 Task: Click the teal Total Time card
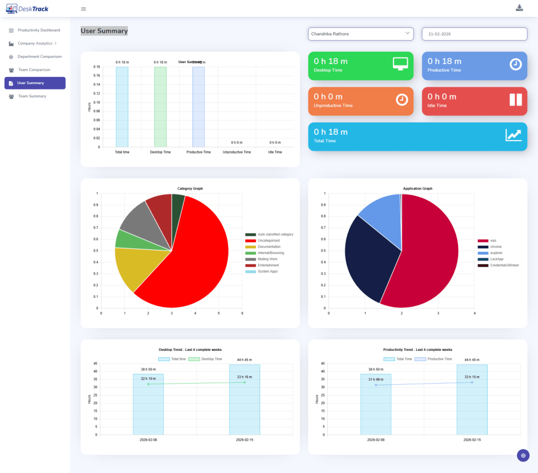click(418, 136)
